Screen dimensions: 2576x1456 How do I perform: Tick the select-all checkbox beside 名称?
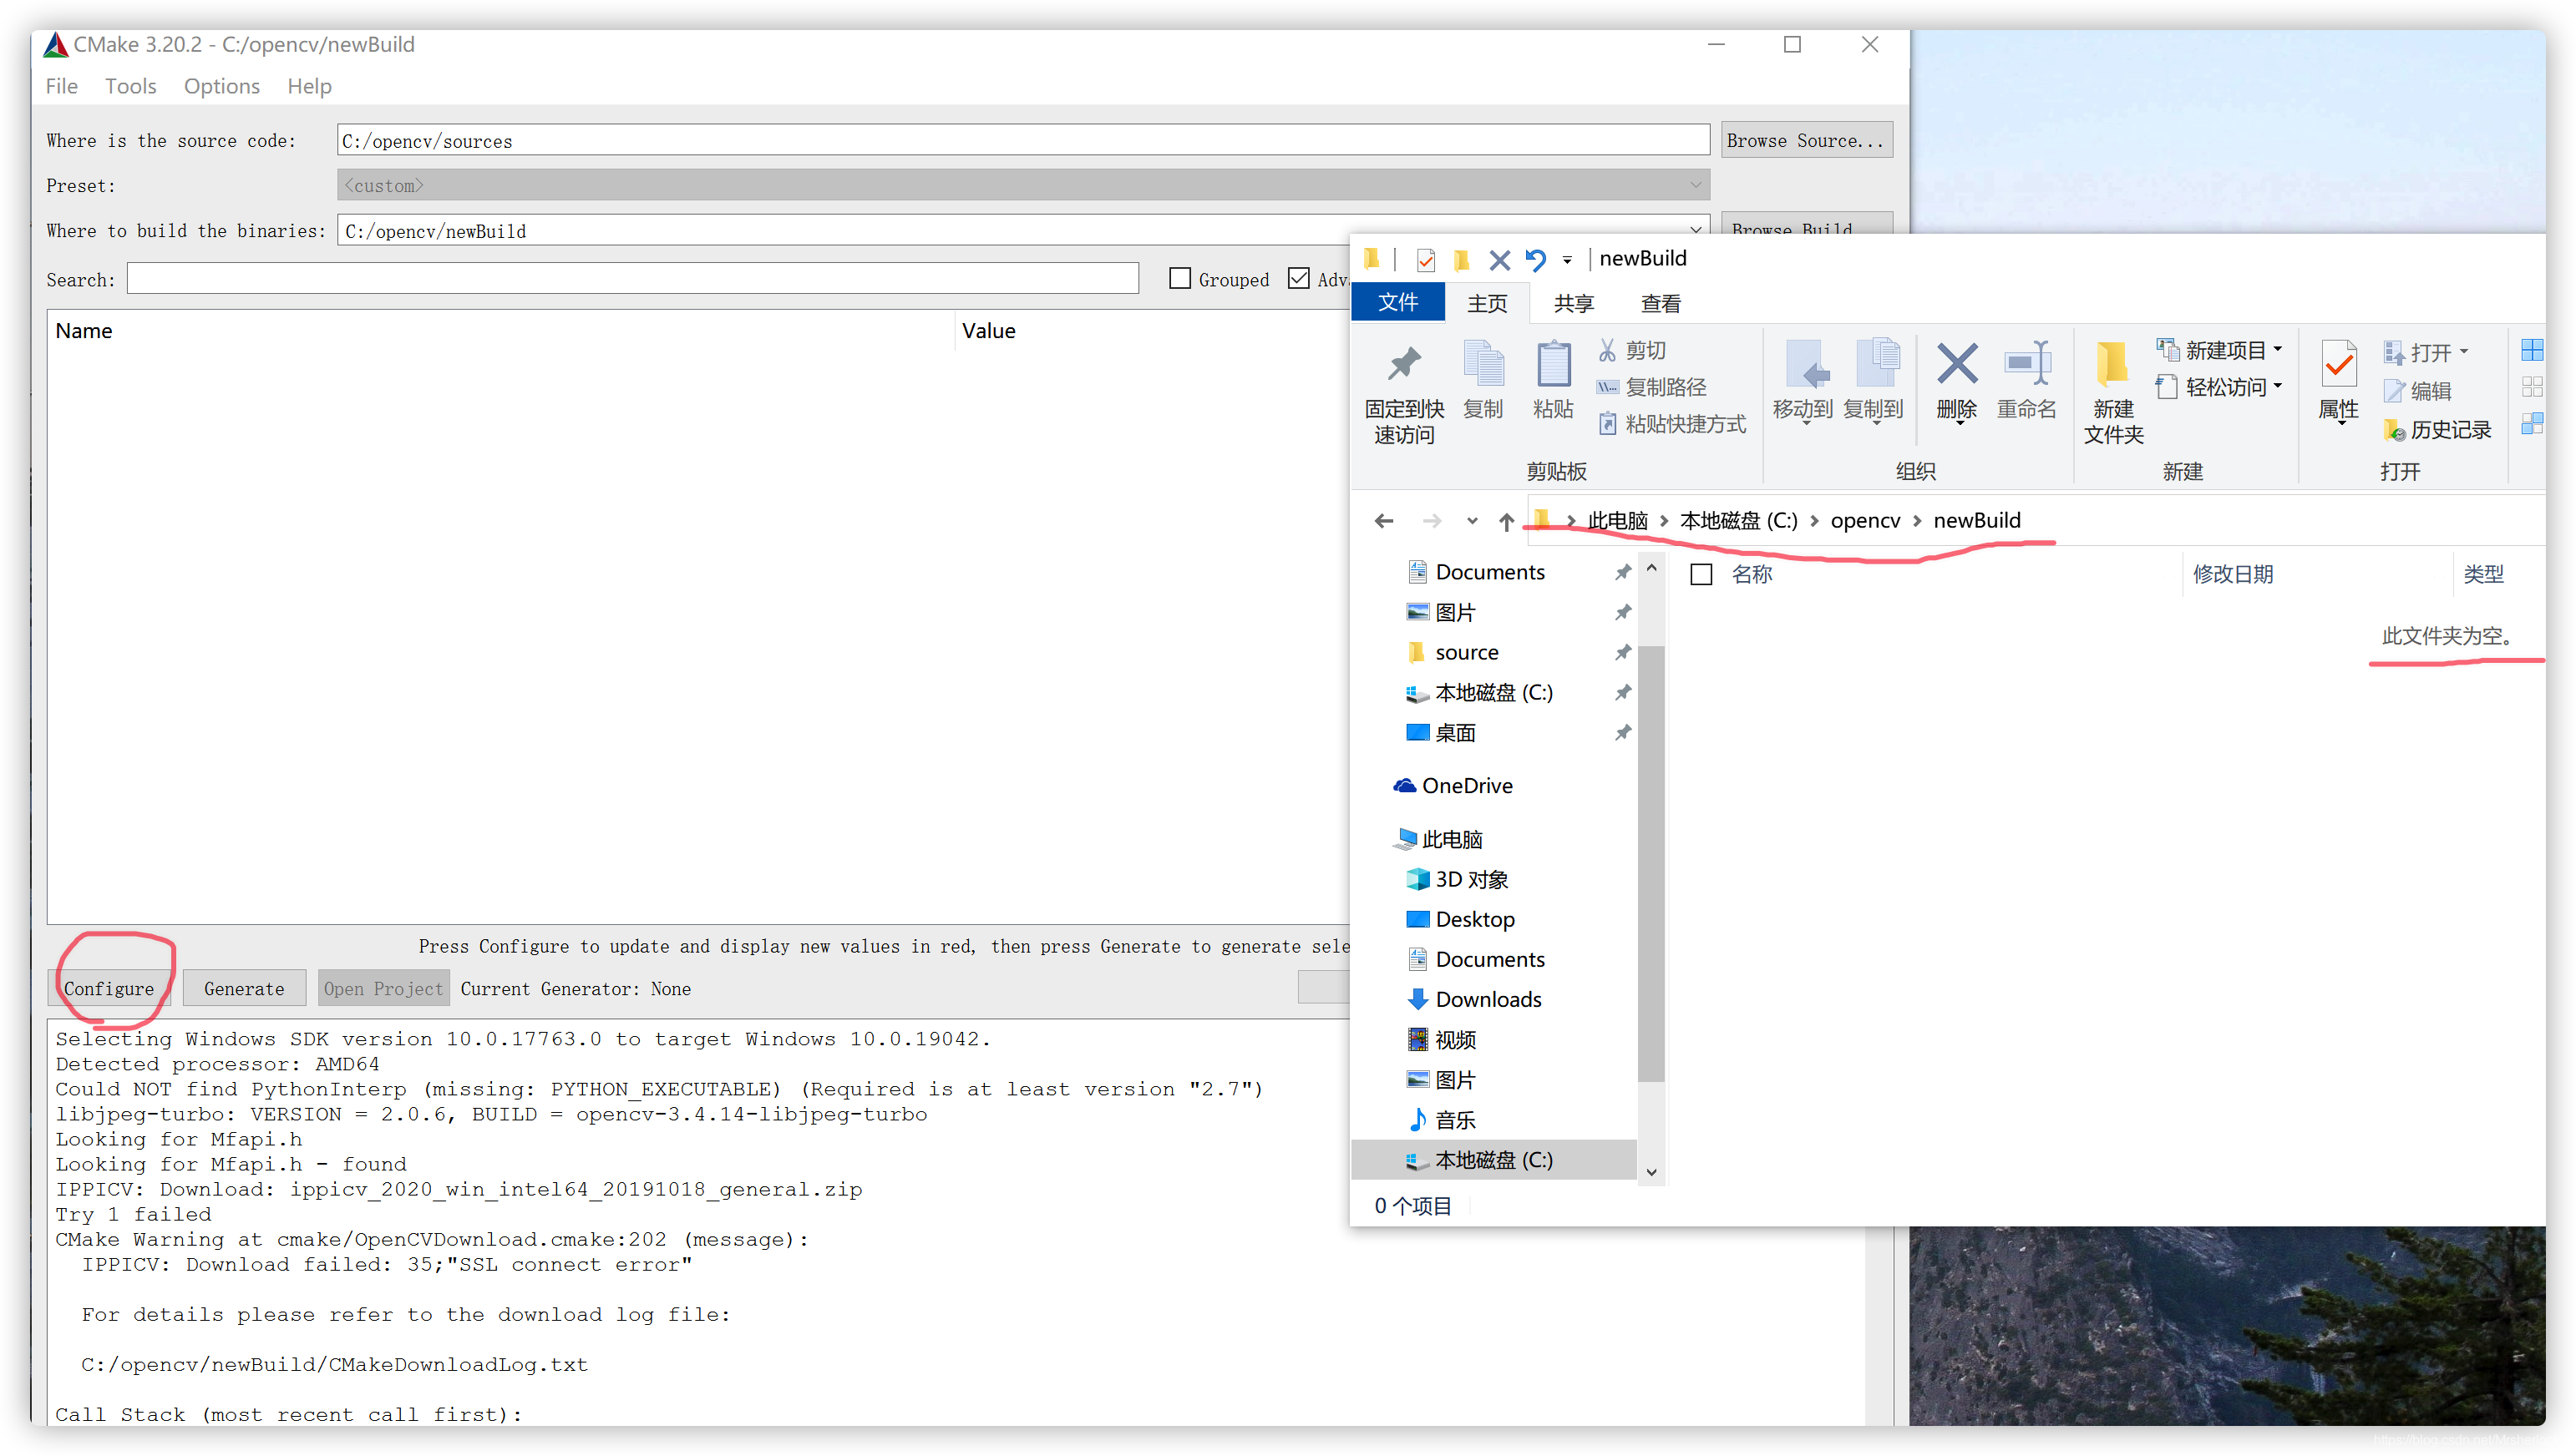coord(1701,574)
